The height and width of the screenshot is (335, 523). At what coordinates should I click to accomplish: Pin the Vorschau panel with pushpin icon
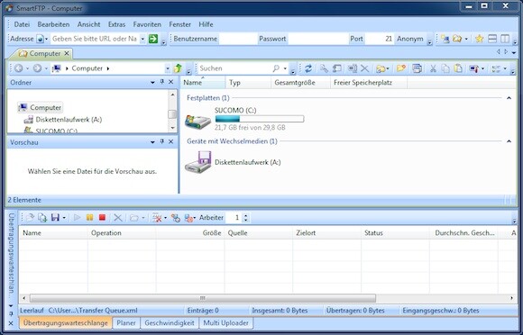point(162,142)
